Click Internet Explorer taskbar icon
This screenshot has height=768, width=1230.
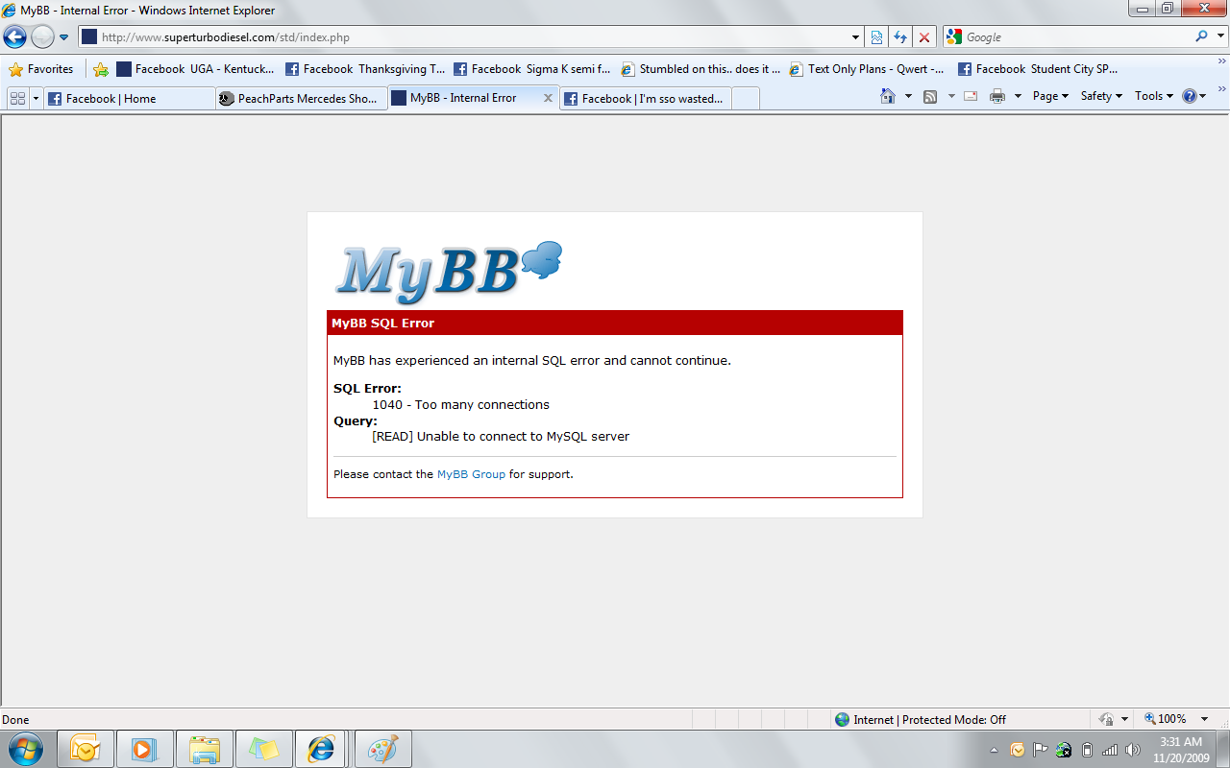coord(322,749)
